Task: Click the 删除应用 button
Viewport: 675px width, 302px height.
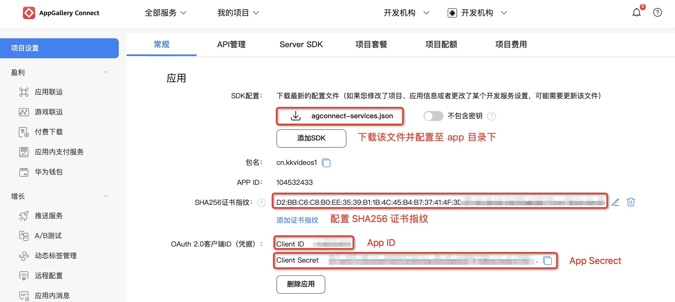Action: coord(301,284)
